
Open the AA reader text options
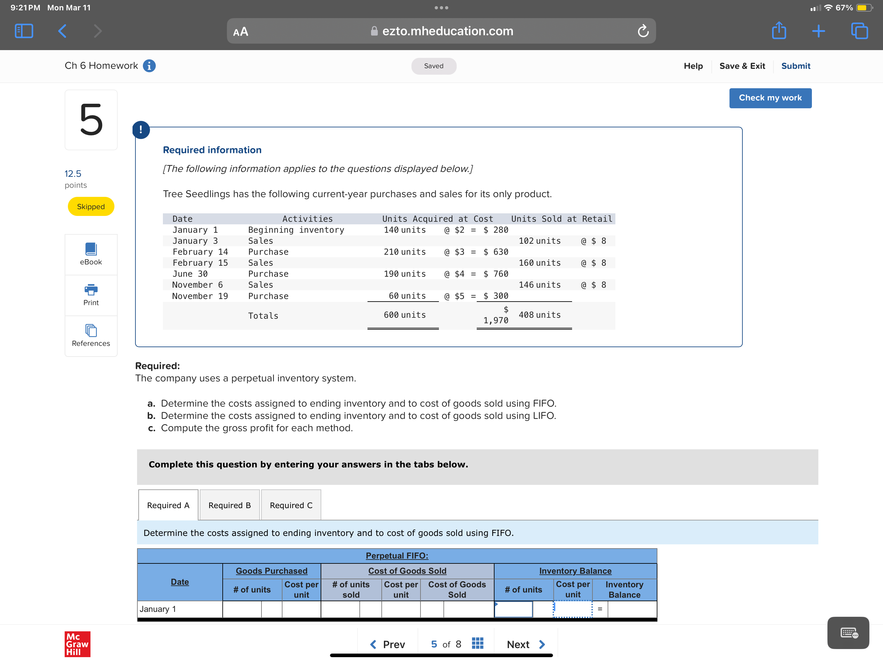pyautogui.click(x=241, y=32)
